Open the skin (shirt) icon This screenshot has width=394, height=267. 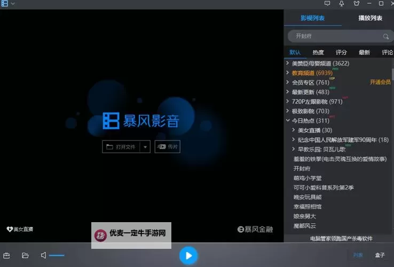coord(356,4)
